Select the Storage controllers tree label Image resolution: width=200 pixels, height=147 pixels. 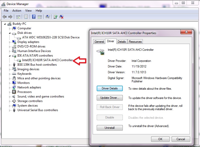(30, 101)
